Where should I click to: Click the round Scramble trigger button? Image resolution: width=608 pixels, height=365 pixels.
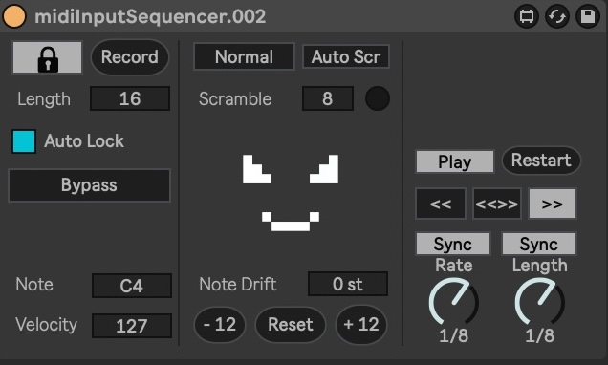coord(378,98)
